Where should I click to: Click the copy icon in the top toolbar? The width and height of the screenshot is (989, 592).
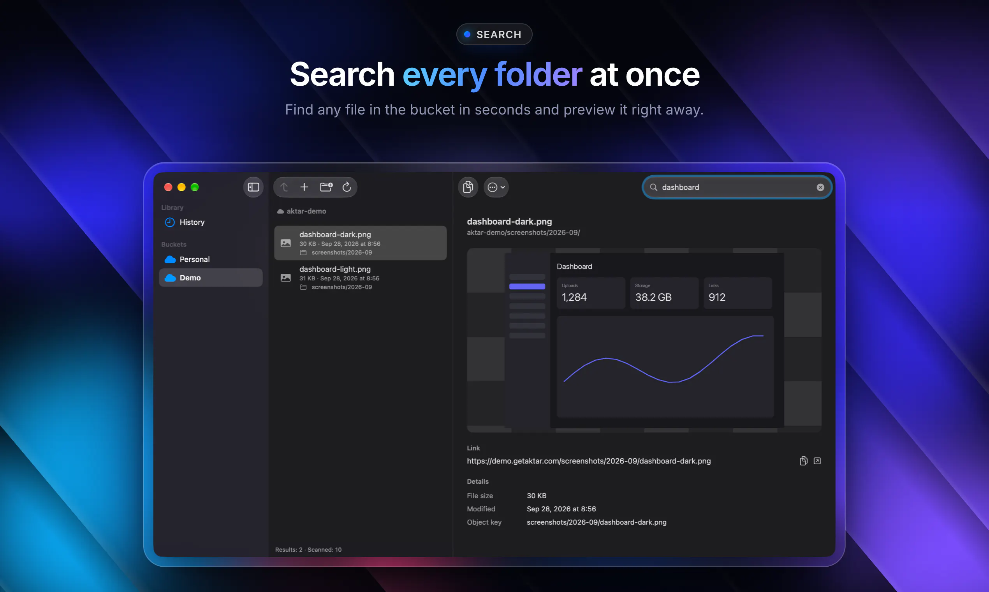[x=468, y=187]
